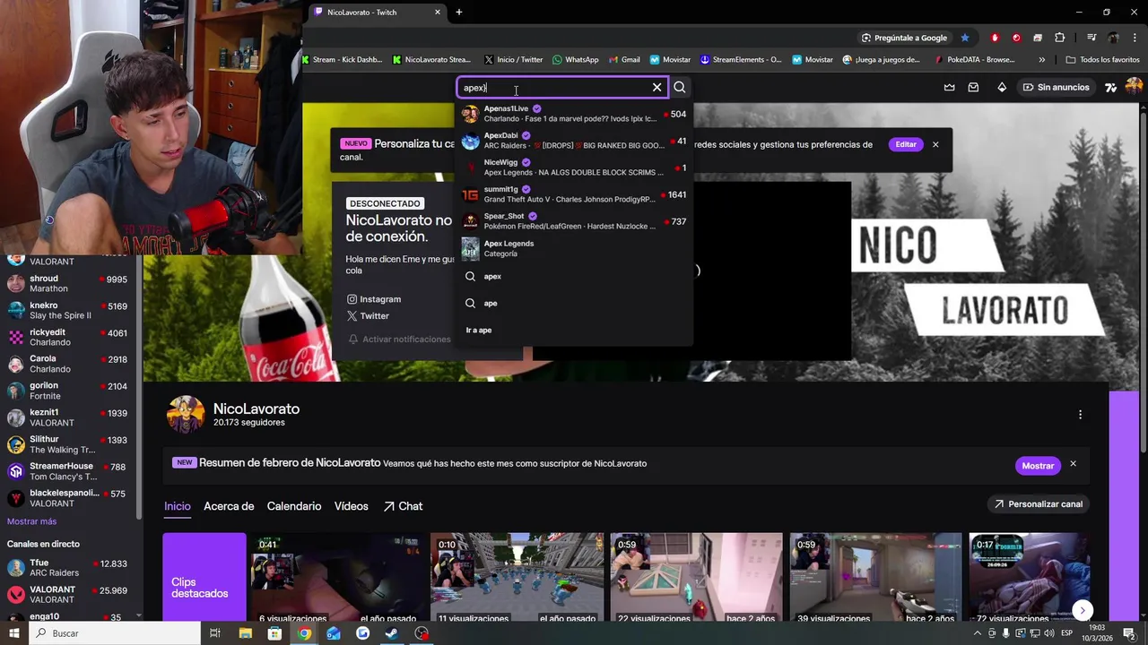Select NiceWigg channel suggestion
Image resolution: width=1148 pixels, height=645 pixels.
574,168
